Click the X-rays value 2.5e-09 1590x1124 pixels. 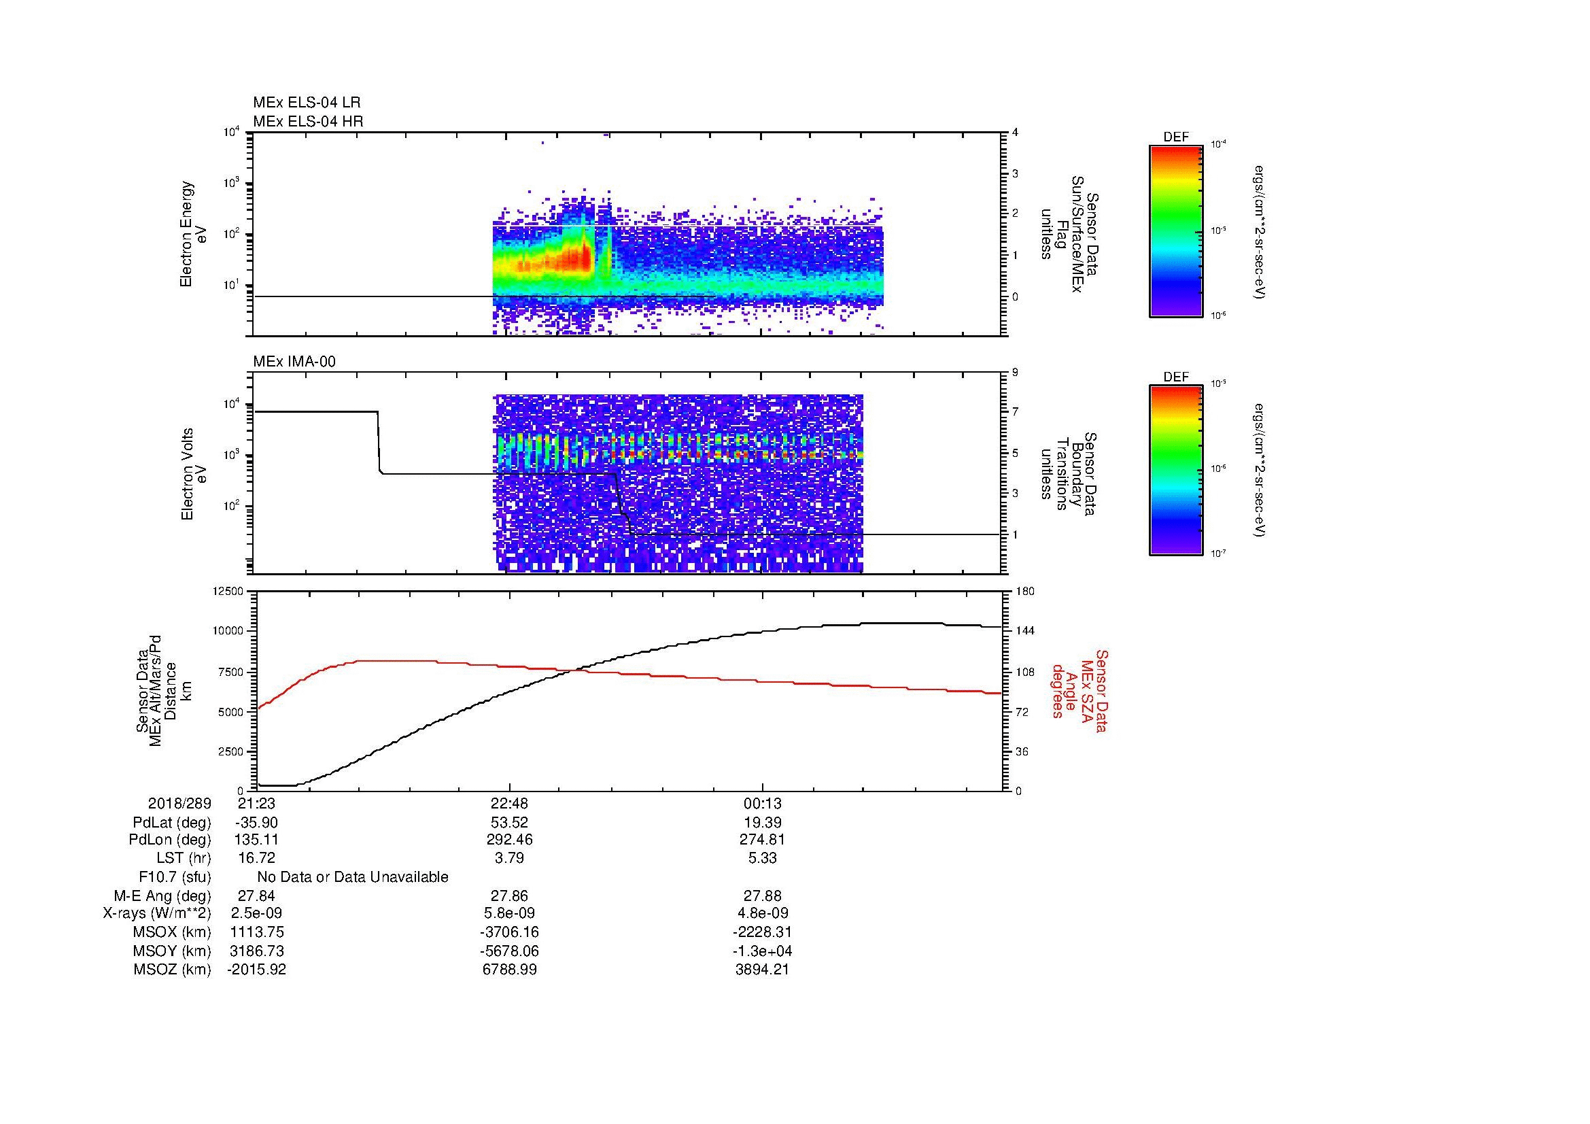click(256, 913)
